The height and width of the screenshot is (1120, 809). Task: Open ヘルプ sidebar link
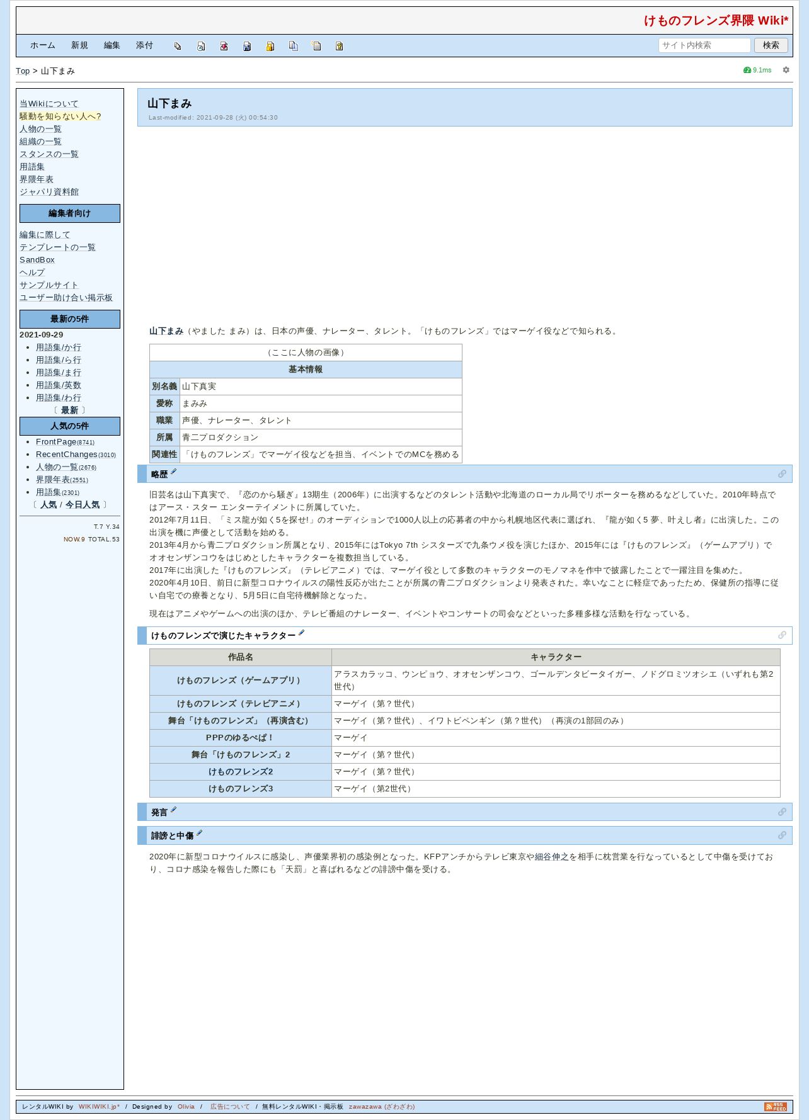[32, 273]
